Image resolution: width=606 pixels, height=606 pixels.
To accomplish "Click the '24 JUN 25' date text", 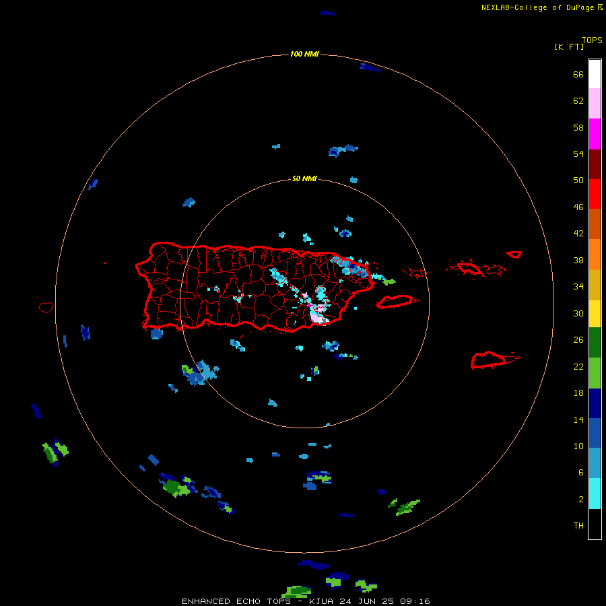I will tap(368, 601).
